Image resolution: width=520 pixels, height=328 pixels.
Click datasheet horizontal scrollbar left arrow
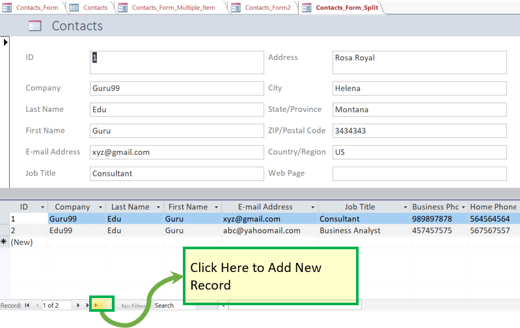[223, 305]
